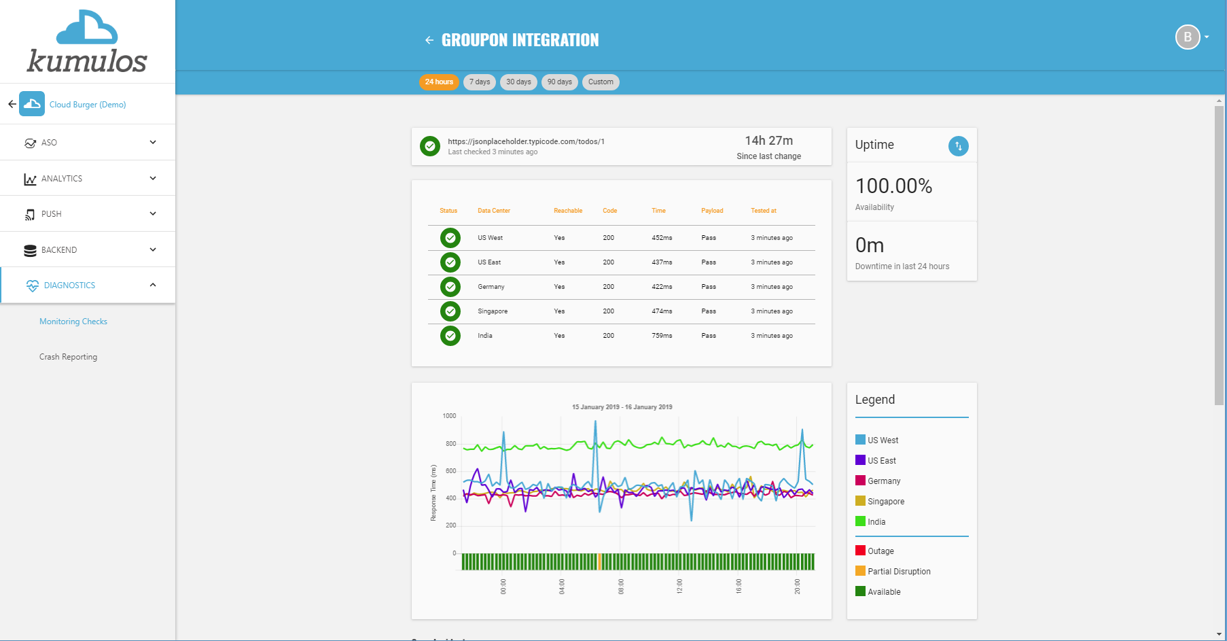Click the Germany status check icon
The image size is (1227, 641).
[x=450, y=287]
